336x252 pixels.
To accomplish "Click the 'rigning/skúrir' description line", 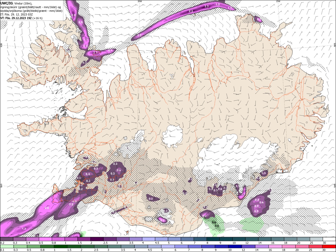I will coord(31,7).
